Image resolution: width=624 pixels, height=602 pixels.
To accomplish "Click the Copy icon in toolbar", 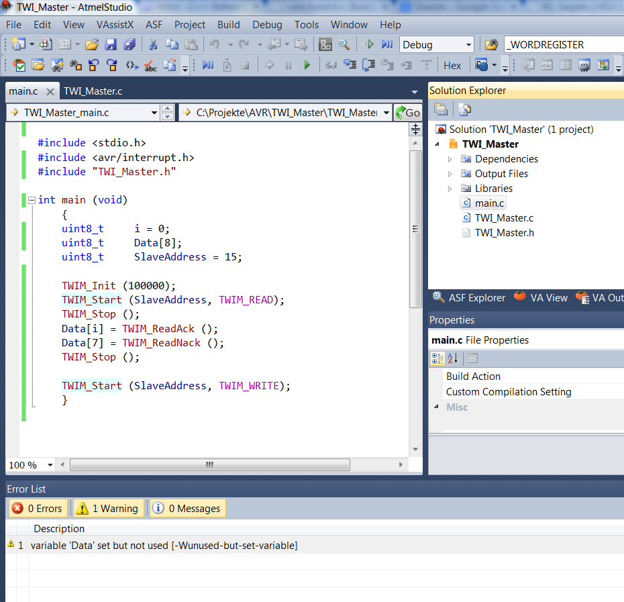I will [172, 44].
